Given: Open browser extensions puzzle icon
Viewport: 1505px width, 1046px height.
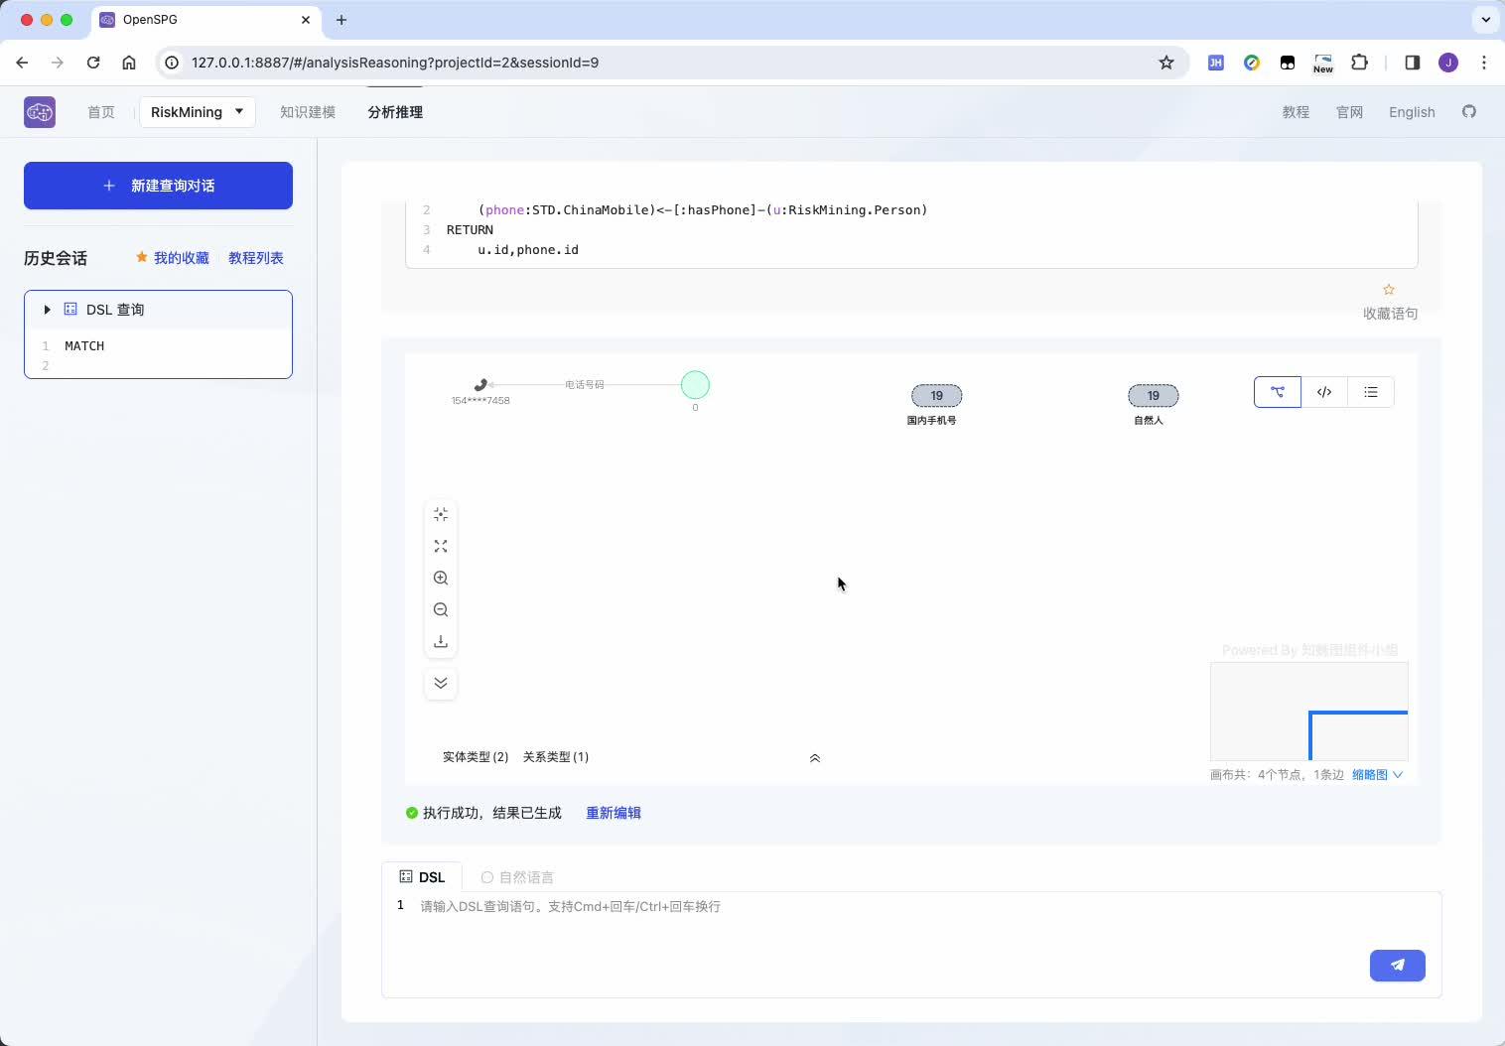Looking at the screenshot, I should click(1359, 63).
